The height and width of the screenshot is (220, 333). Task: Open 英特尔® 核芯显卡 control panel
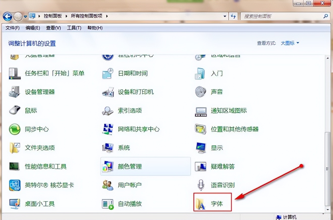50,185
